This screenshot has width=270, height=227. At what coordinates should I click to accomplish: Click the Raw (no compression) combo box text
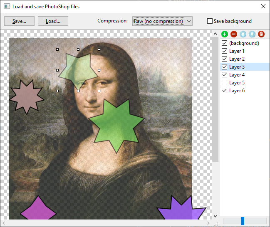pyautogui.click(x=159, y=21)
